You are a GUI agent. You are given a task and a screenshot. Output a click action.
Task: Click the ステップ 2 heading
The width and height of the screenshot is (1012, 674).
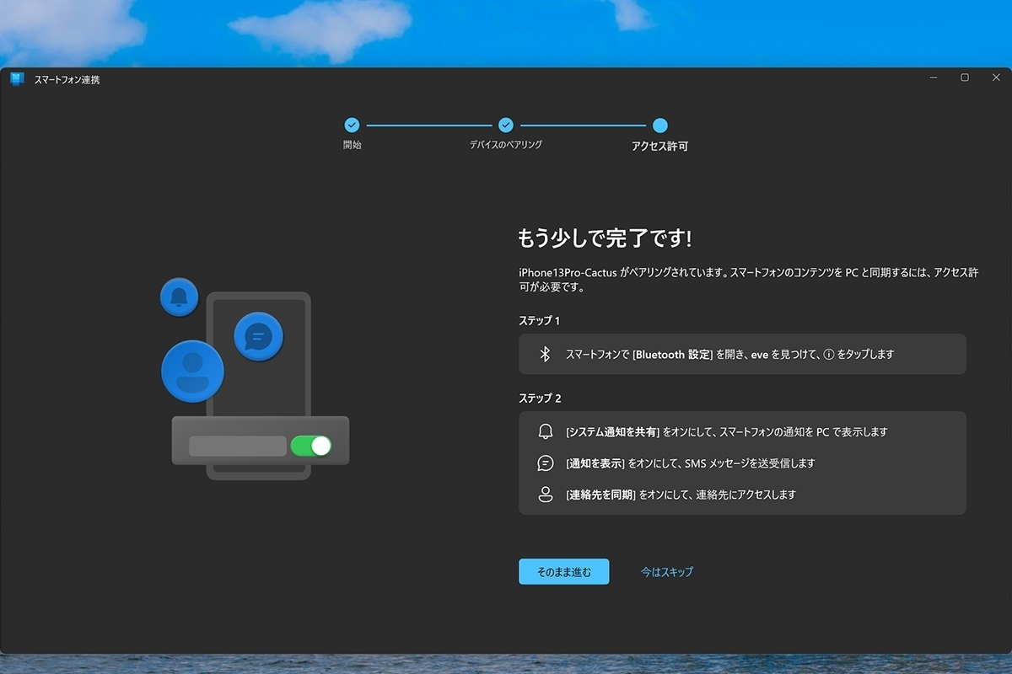(540, 399)
